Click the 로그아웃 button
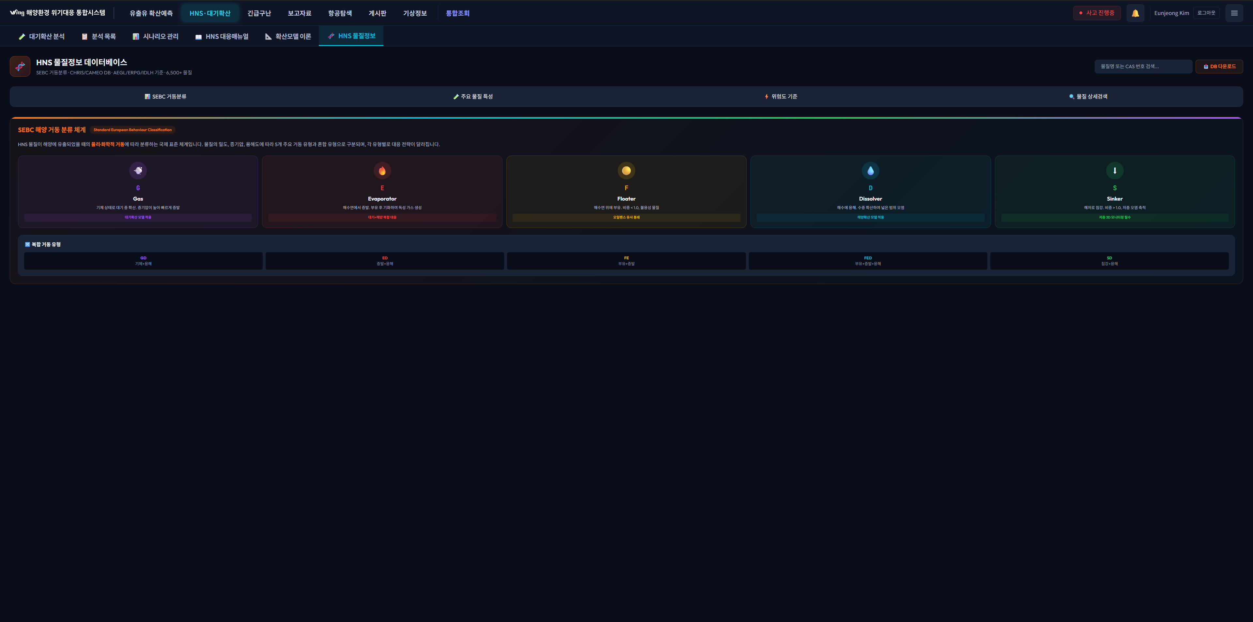1253x622 pixels. point(1206,13)
